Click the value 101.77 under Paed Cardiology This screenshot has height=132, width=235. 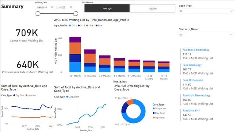pos(187,69)
